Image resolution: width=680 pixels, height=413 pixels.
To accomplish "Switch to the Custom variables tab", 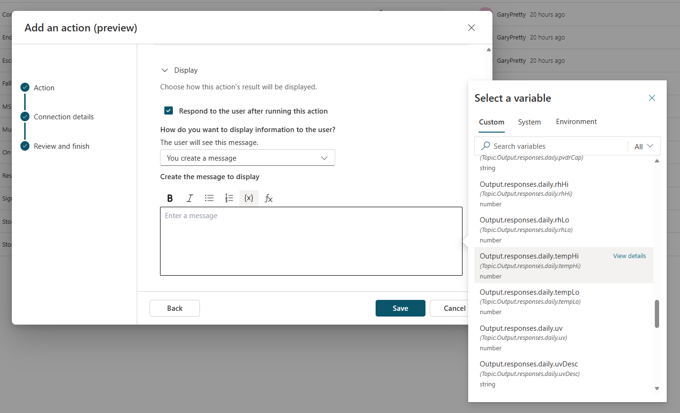I will (491, 122).
